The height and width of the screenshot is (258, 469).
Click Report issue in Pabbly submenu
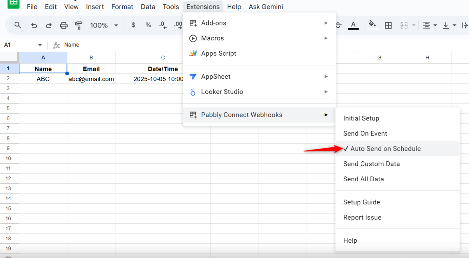(397, 218)
